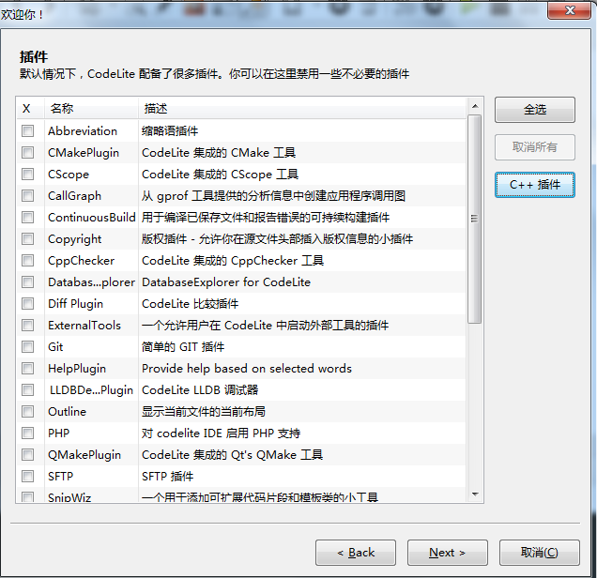Check the Git plugin checkbox
The image size is (597, 578).
click(27, 346)
